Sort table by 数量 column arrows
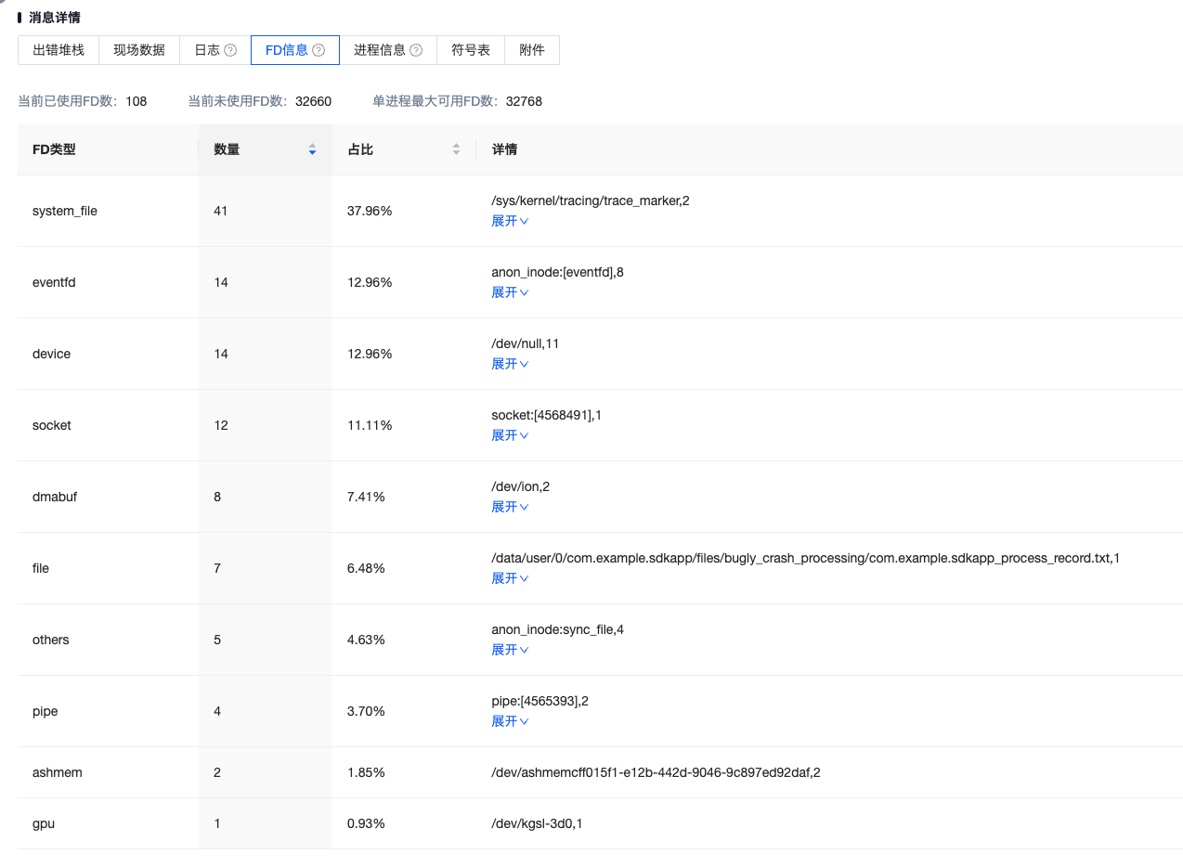Image resolution: width=1183 pixels, height=867 pixels. tap(312, 149)
